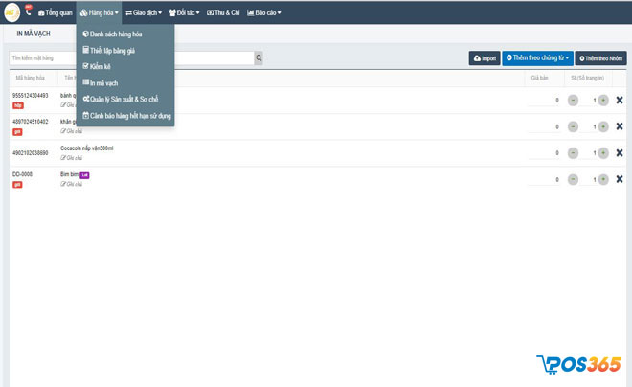
Task: Click the Giá bán field for Cocacola
Action: [x=544, y=153]
